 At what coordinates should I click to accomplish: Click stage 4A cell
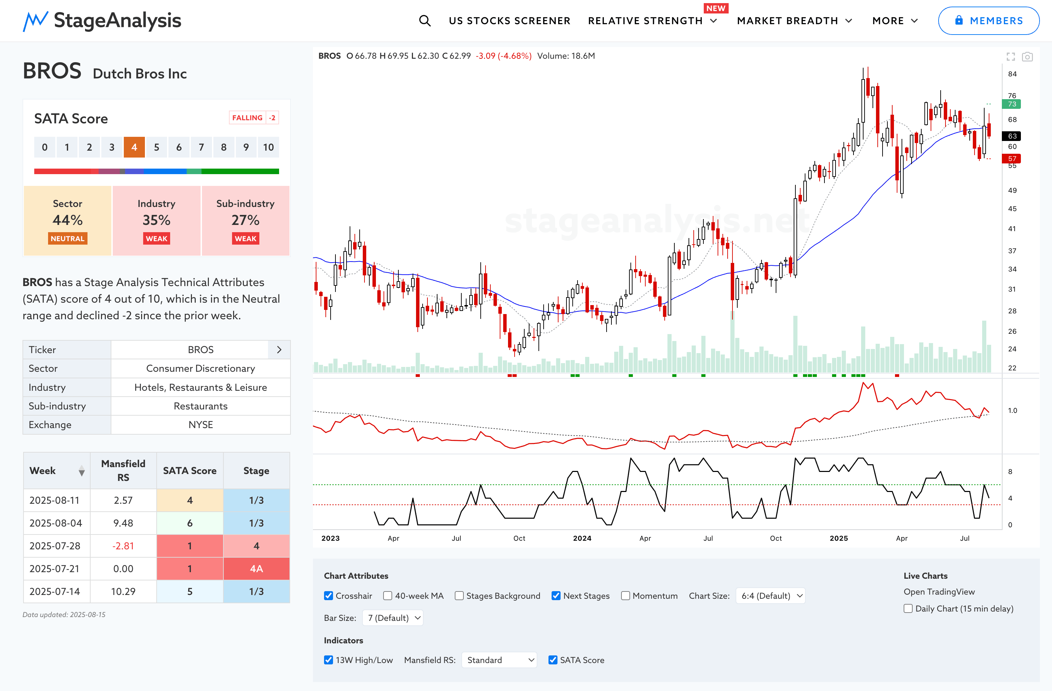click(256, 569)
